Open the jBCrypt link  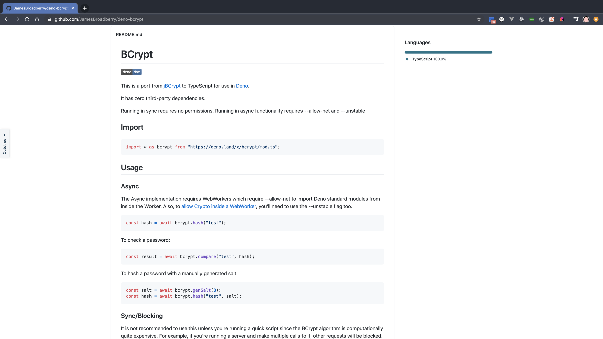(172, 86)
